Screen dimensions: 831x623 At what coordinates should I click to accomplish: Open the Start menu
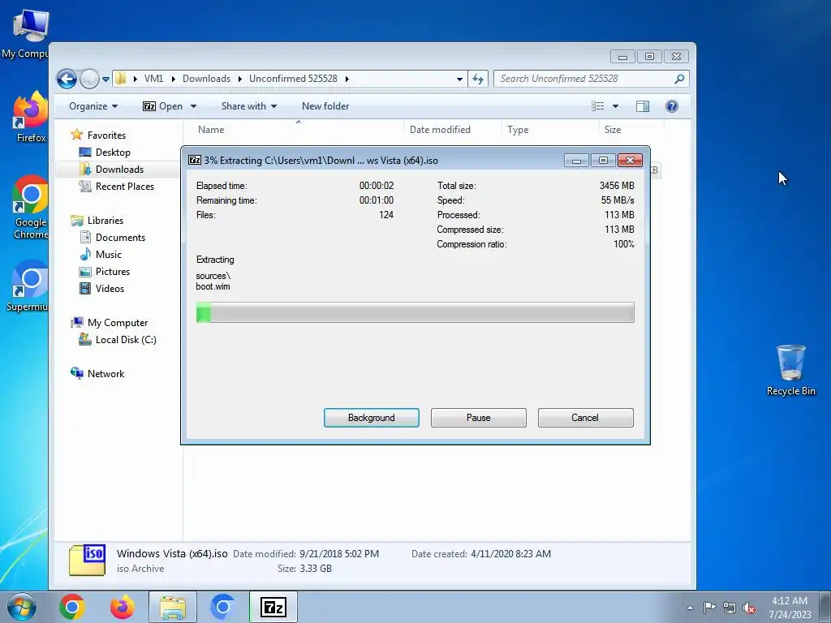[x=22, y=607]
